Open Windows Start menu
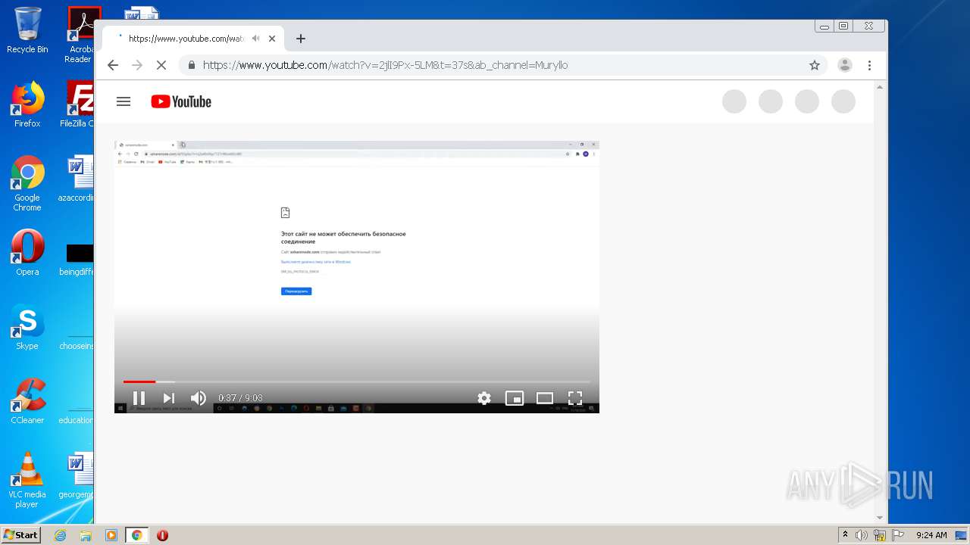970x545 pixels. point(20,534)
